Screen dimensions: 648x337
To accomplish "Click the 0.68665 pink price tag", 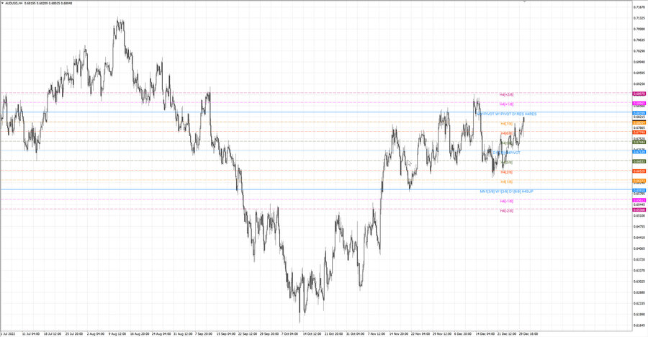I will 639,104.
